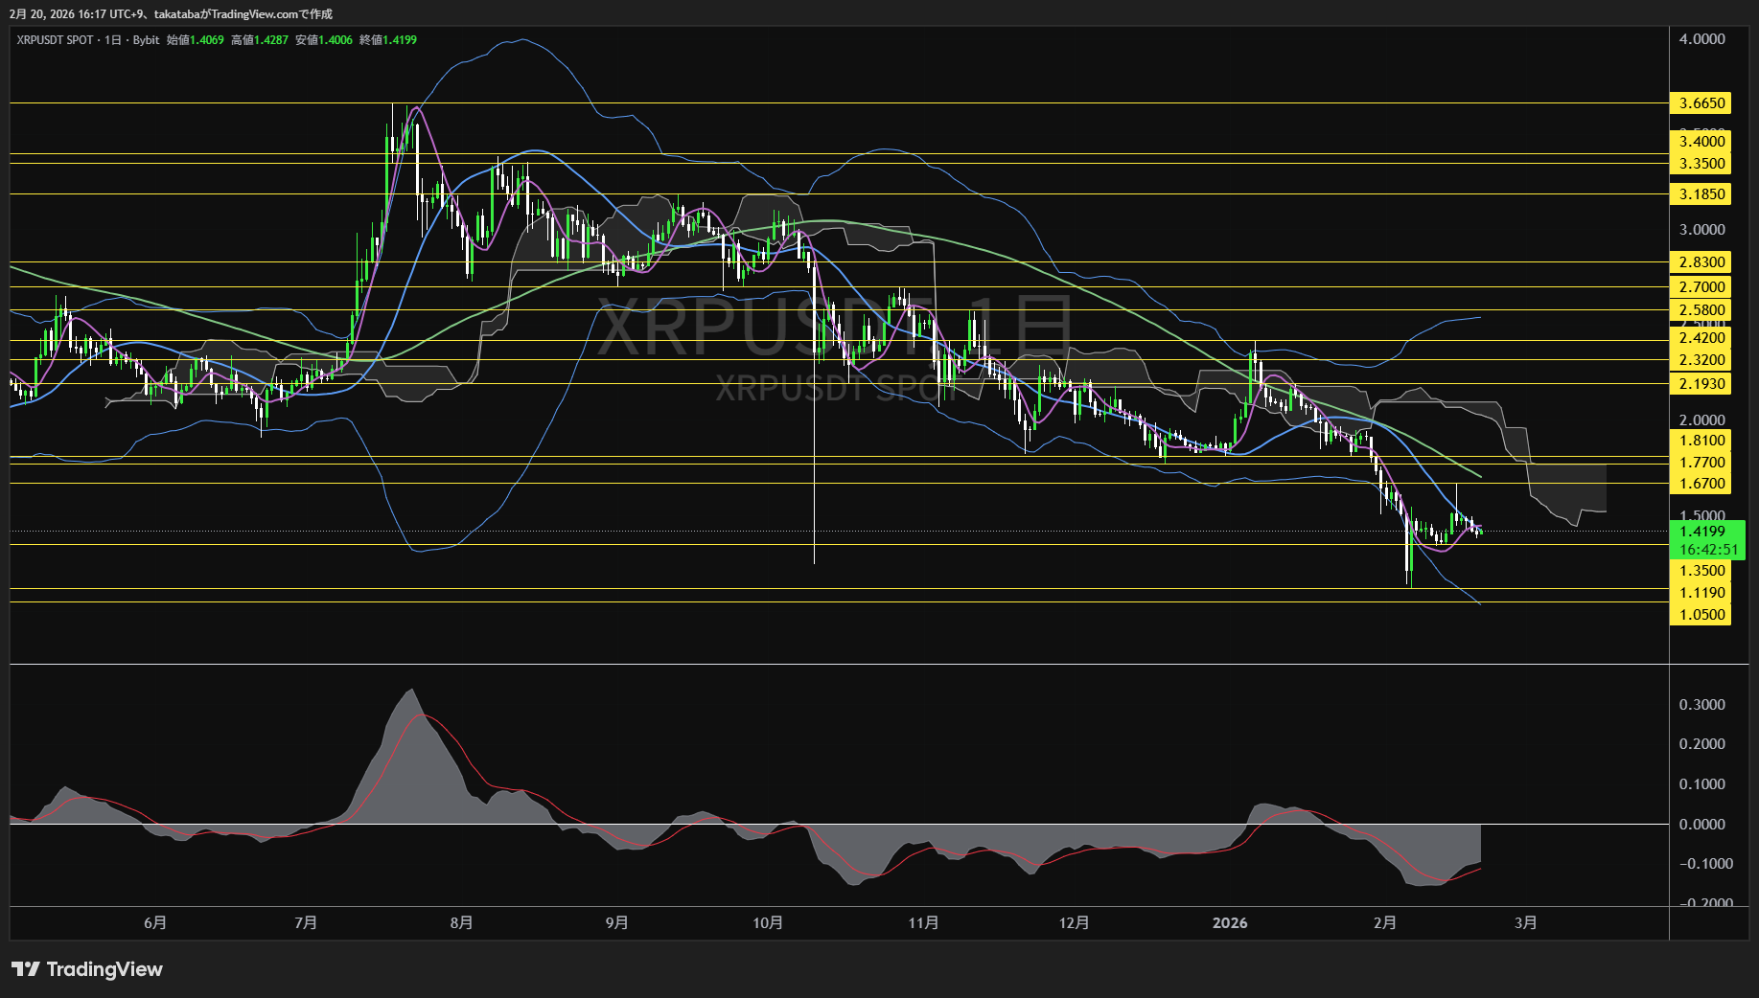This screenshot has width=1759, height=998.
Task: Click the TradingView logo icon
Action: (x=26, y=969)
